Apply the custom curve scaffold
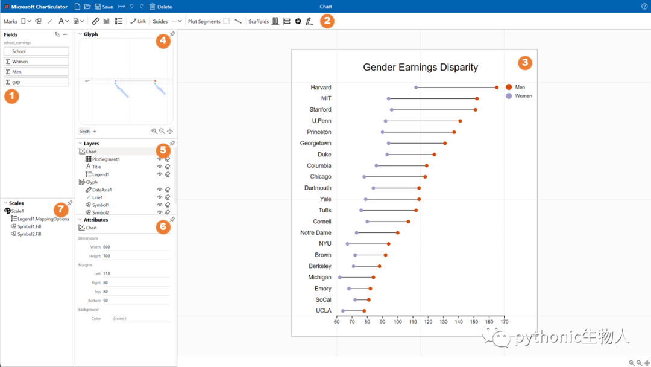The height and width of the screenshot is (367, 651). point(310,21)
